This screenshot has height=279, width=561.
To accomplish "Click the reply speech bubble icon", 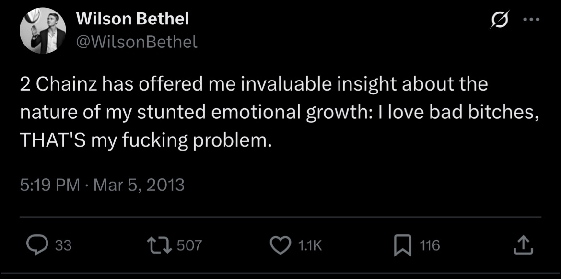I will [37, 245].
